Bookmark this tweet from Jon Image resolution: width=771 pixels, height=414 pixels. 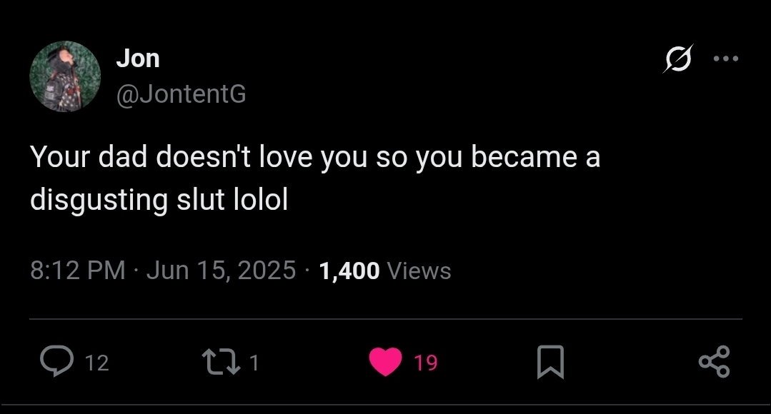coord(550,362)
